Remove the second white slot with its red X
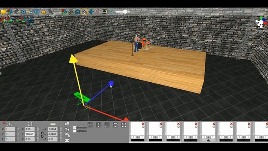This screenshot has height=151, width=268. [x=161, y=124]
